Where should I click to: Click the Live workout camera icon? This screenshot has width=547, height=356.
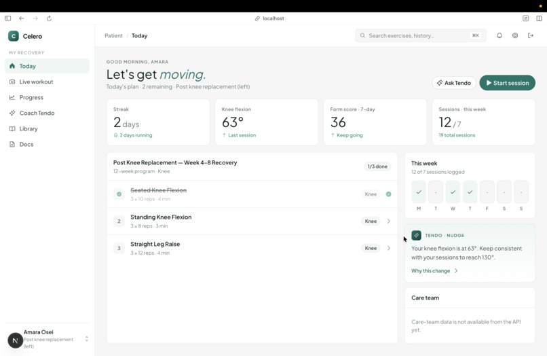(12, 82)
